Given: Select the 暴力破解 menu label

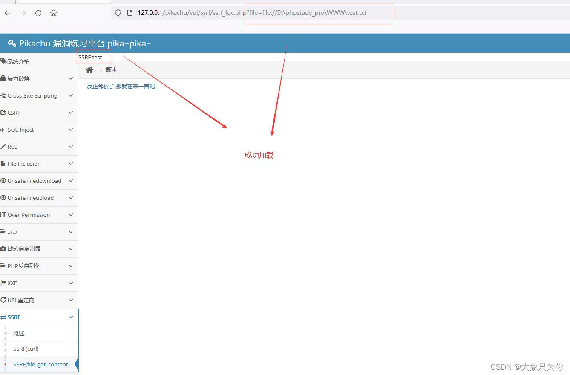Looking at the screenshot, I should click(18, 78).
